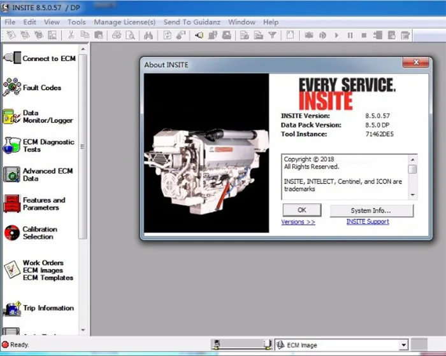Click the rightmost toolbar icon
446x356 pixels.
pos(405,35)
